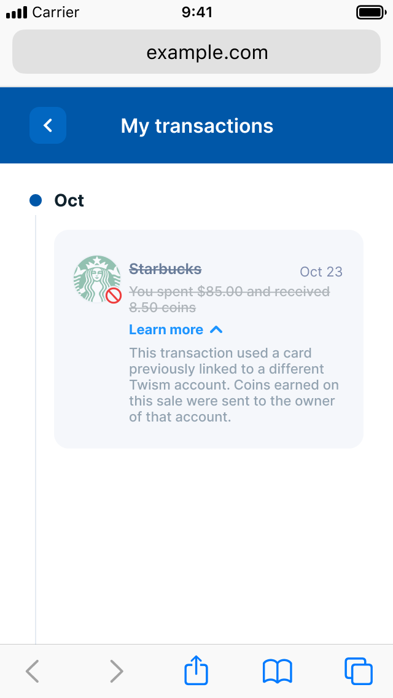Click the Learn more link

[x=166, y=330]
